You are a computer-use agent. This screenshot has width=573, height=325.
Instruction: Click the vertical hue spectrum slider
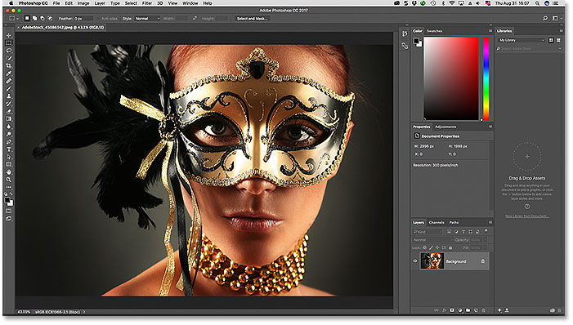click(486, 78)
